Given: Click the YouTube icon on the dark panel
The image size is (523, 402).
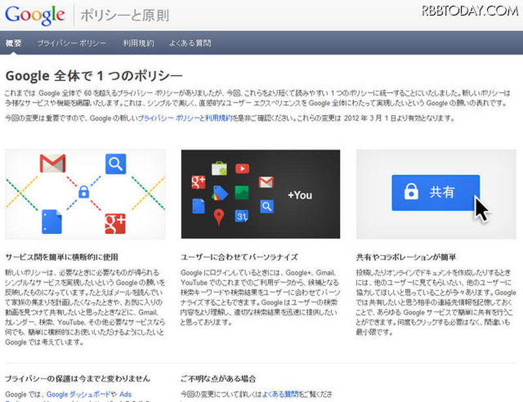Looking at the screenshot, I should 242,169.
